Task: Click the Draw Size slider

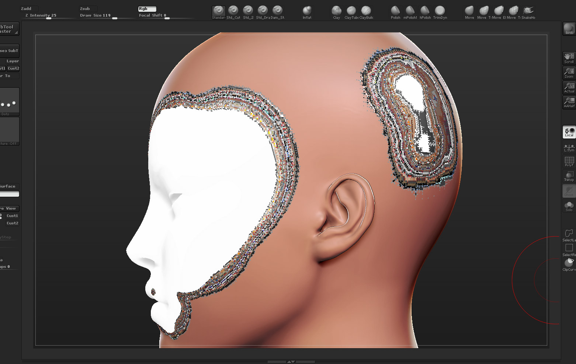Action: pyautogui.click(x=106, y=16)
